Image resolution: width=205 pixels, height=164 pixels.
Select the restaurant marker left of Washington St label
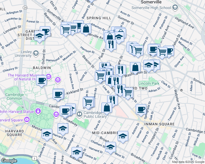pos(121,70)
